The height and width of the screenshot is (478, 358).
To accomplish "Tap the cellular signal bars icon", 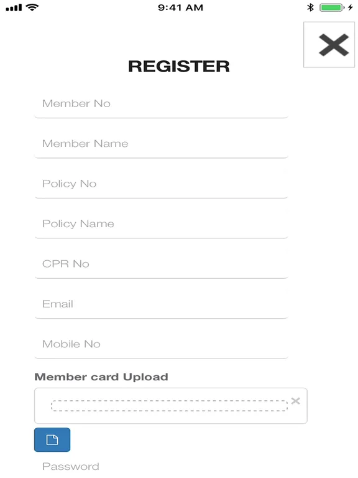I will (x=14, y=7).
